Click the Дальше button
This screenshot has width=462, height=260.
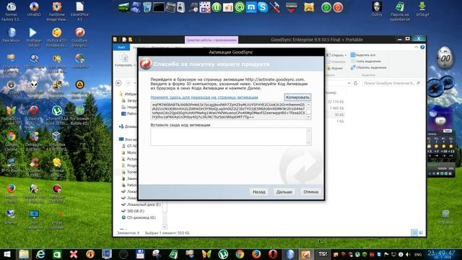coord(284,192)
